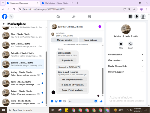The width and height of the screenshot is (150, 113).
Task: Show hidden system tray icons
Action: (x=127, y=110)
